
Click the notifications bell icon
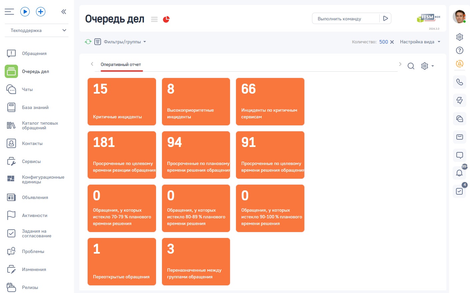(459, 173)
